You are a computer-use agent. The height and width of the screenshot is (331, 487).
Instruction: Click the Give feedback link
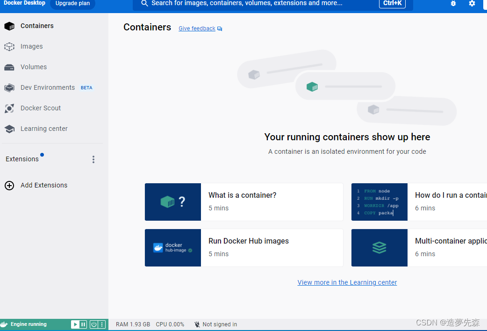(197, 29)
